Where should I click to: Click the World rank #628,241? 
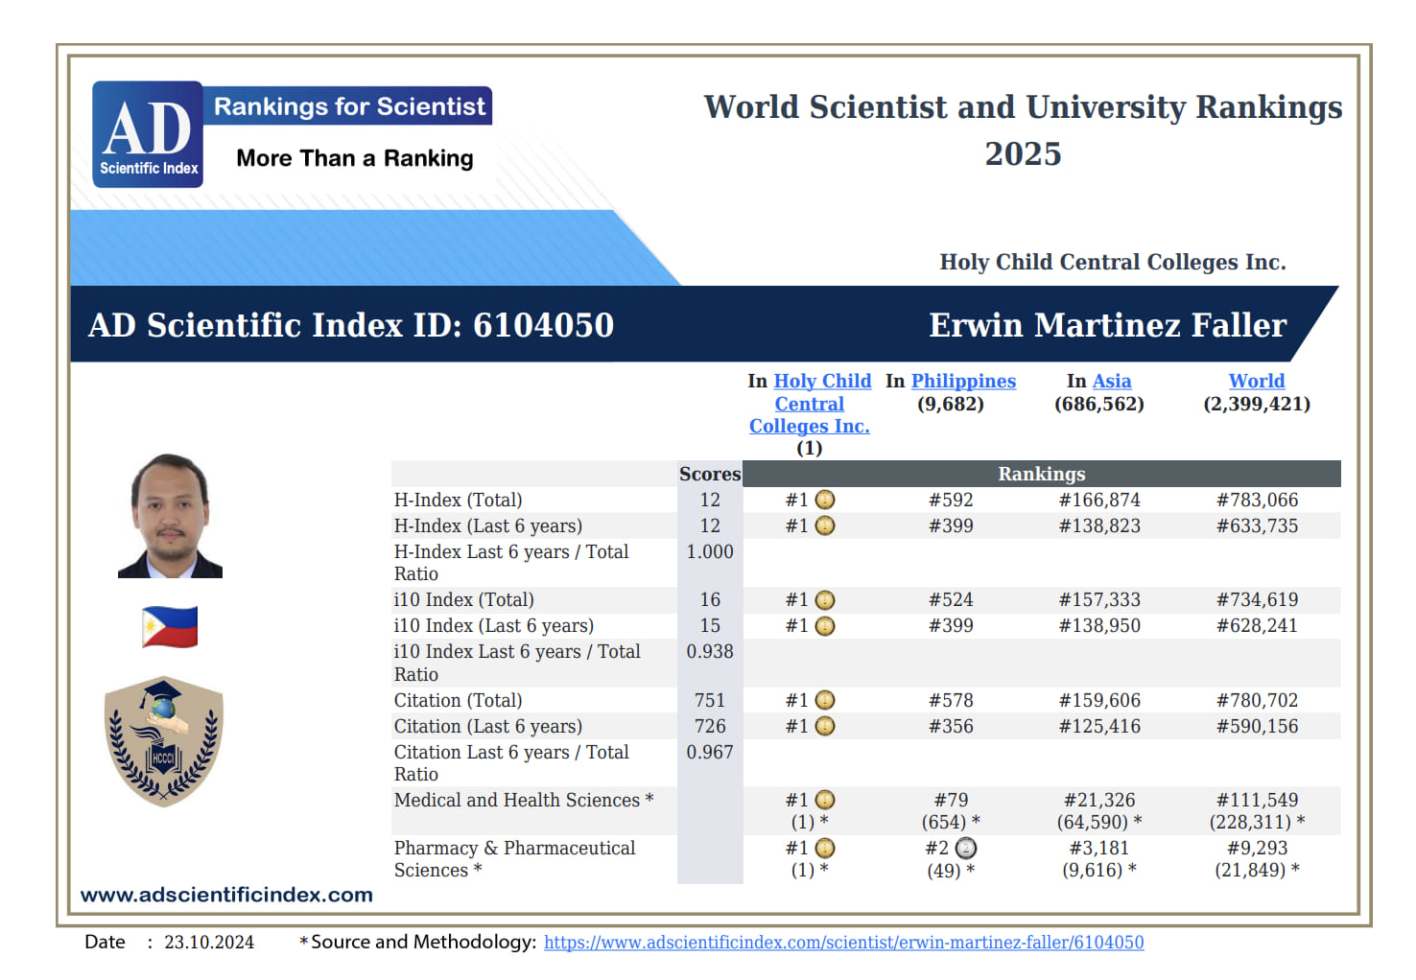(1257, 625)
